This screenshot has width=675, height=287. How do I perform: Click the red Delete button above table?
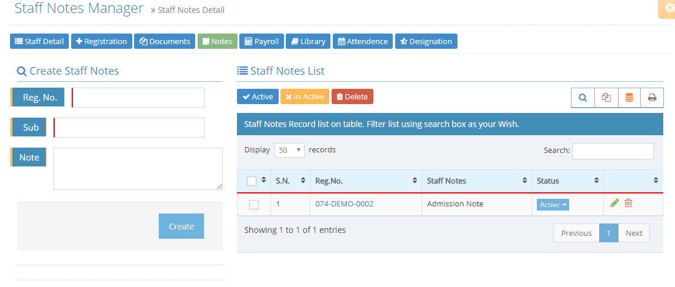pyautogui.click(x=352, y=96)
